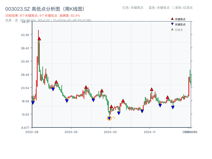Image resolution: width=212 pixels, height=159 pixels.
Task: Click the red peak marker near 43.36 price
Action: point(39,39)
